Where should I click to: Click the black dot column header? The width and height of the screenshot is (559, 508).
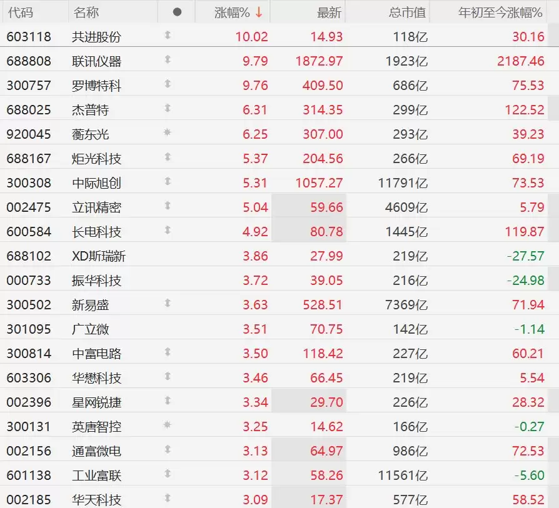point(177,12)
